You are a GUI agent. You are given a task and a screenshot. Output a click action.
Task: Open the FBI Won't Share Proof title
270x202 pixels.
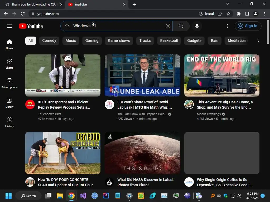[x=145, y=105]
